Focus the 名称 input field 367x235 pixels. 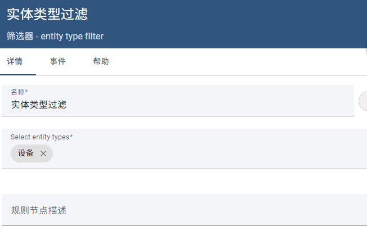pos(178,101)
